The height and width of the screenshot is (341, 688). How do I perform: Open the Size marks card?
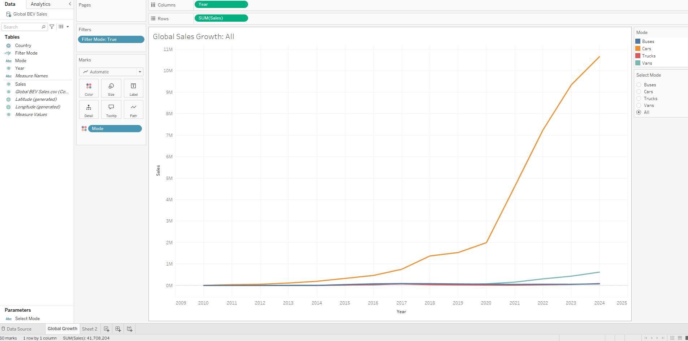coord(111,89)
